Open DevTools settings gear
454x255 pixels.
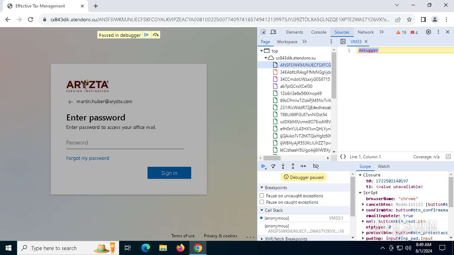pos(428,32)
